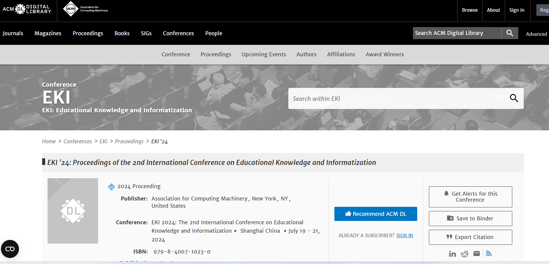
Task: Share on LinkedIn icon
Action: click(x=452, y=254)
